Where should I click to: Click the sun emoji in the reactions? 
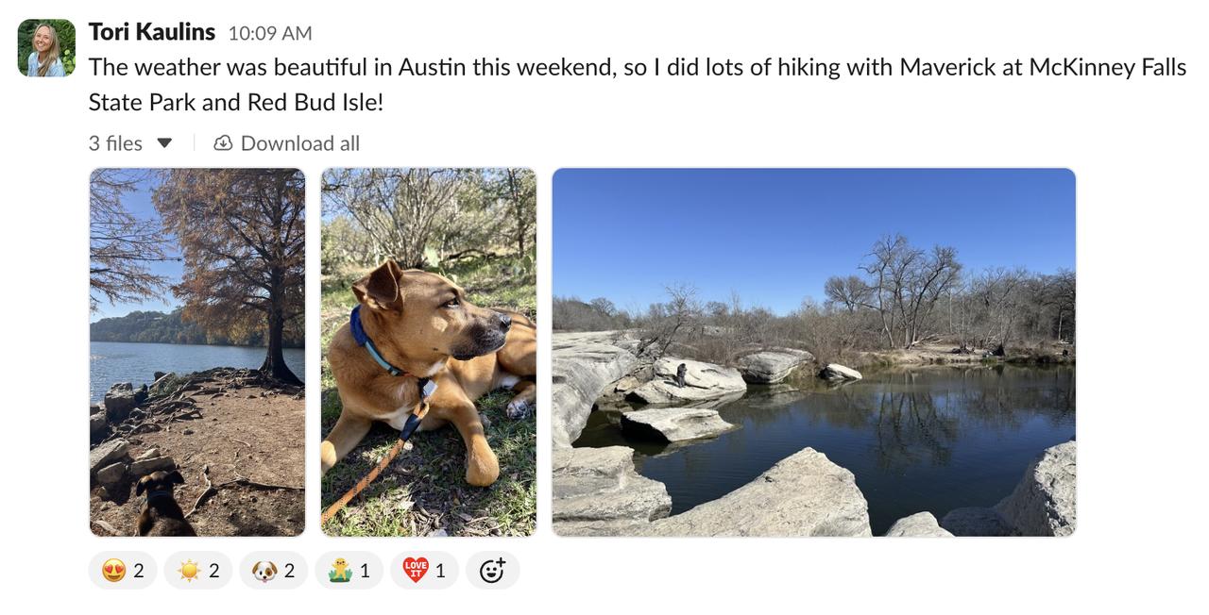[x=189, y=571]
